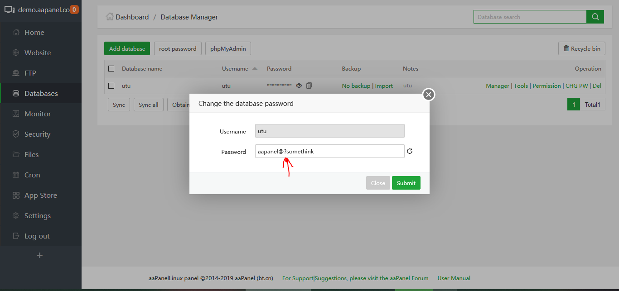Screen dimensions: 619x291
Task: Open Manager for utu database
Action: coord(498,86)
